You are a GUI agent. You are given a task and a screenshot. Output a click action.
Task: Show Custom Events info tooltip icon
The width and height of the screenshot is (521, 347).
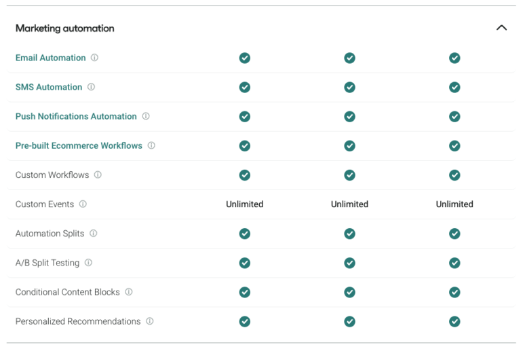(x=83, y=204)
